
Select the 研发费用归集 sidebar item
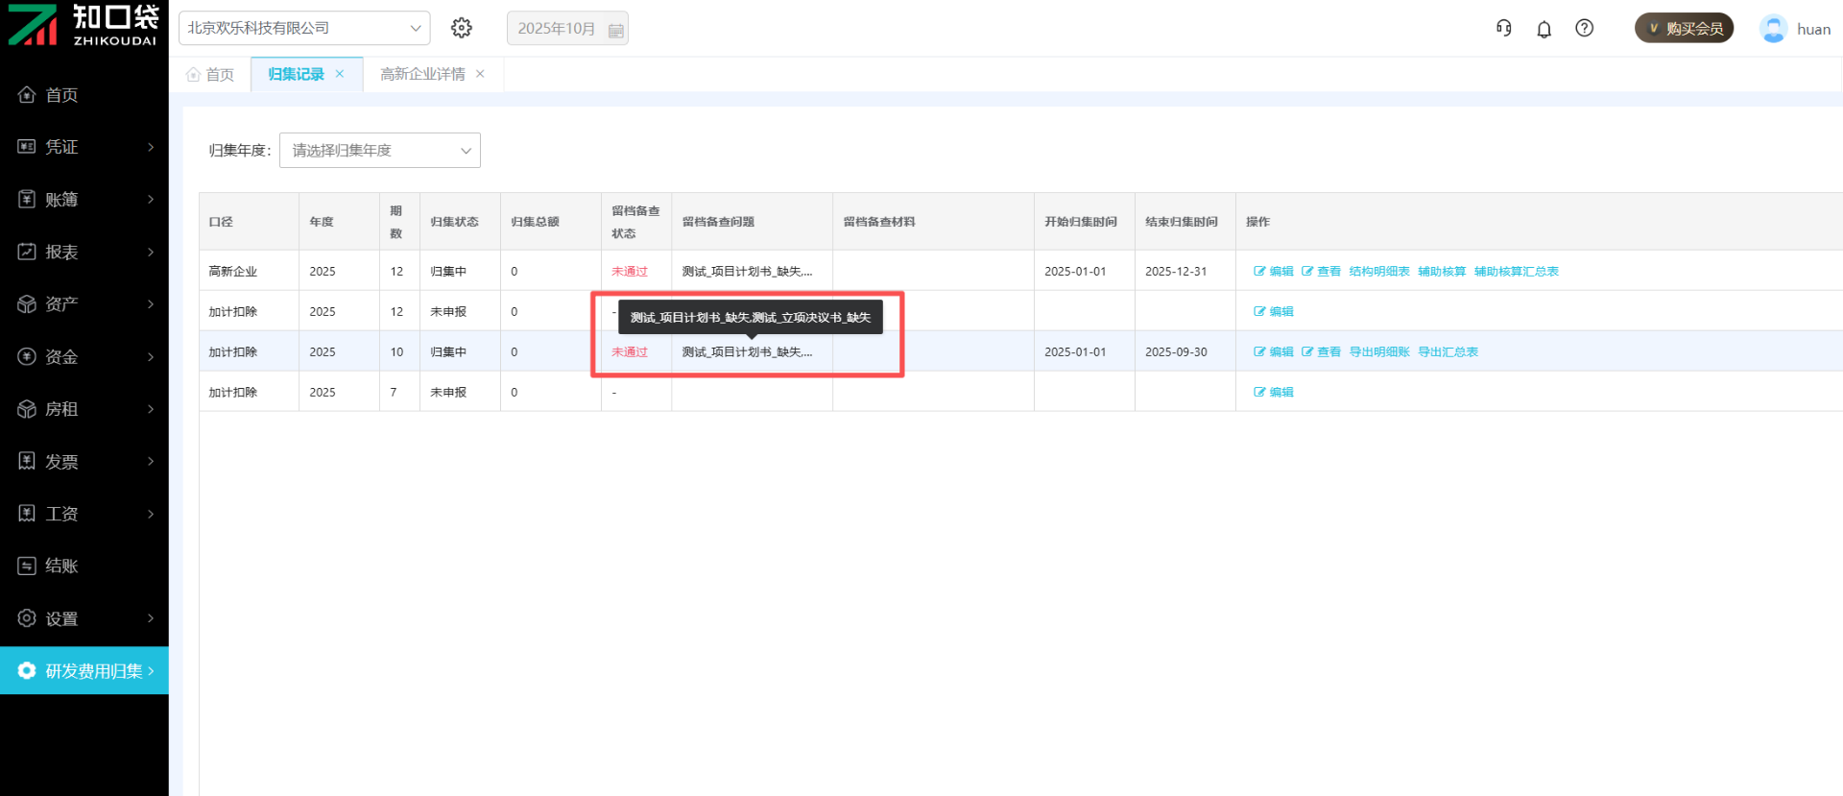(x=84, y=670)
